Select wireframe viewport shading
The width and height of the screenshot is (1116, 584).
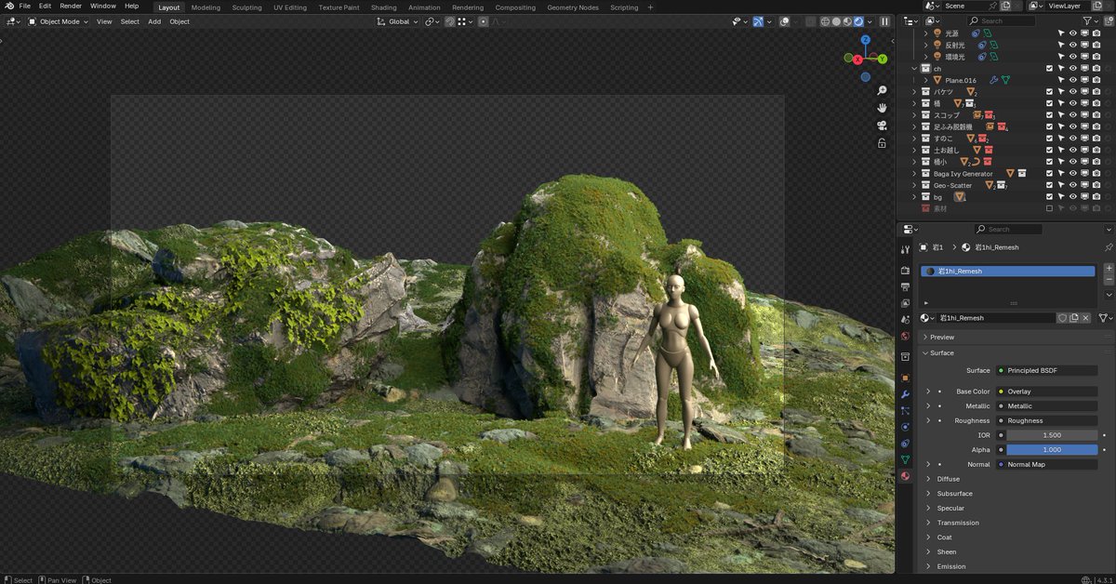point(826,21)
